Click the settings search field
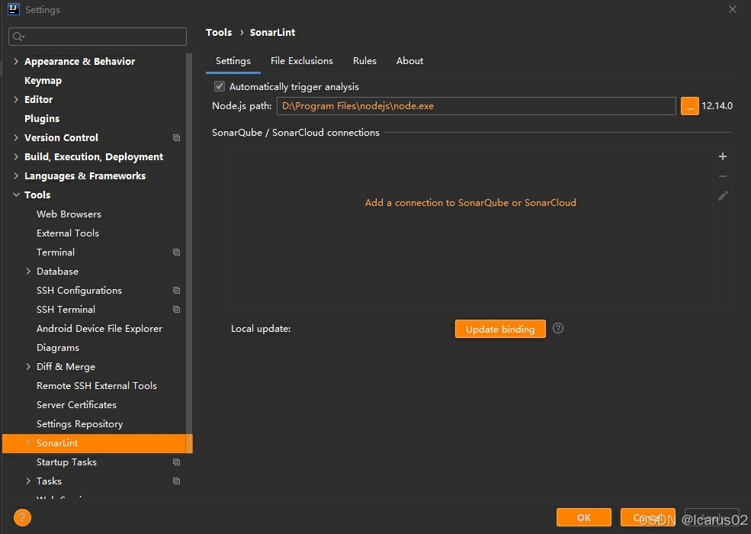This screenshot has width=751, height=534. 98,37
